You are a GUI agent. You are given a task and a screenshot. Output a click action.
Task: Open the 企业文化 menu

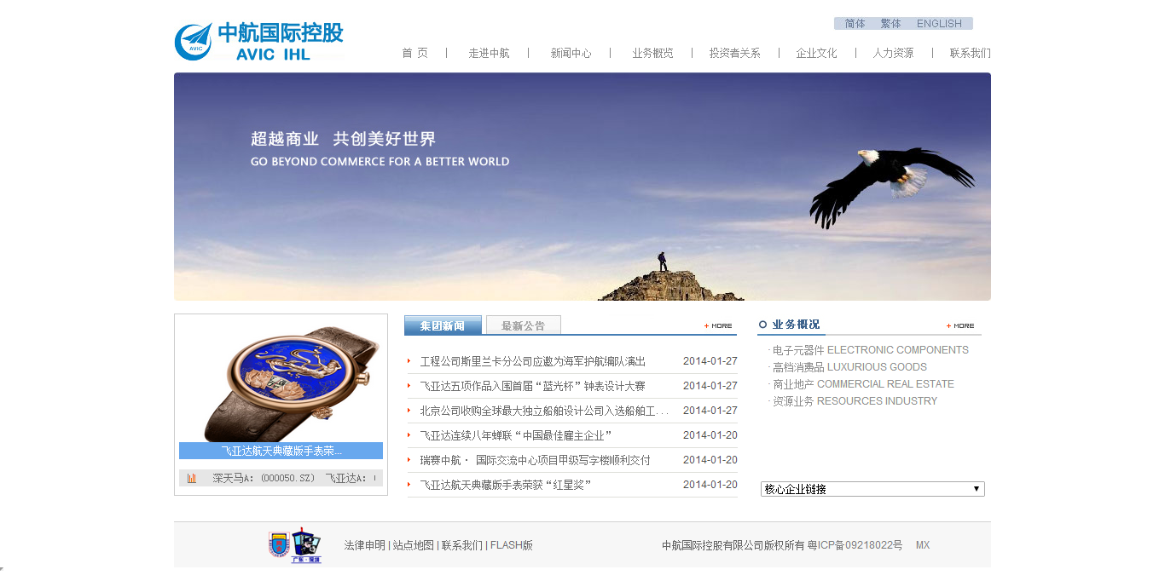[x=816, y=53]
